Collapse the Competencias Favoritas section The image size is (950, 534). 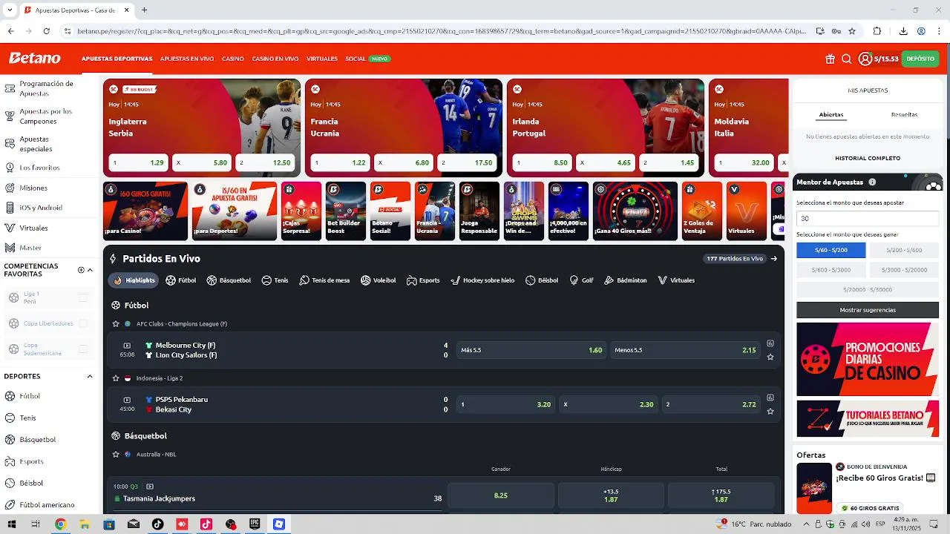[91, 270]
